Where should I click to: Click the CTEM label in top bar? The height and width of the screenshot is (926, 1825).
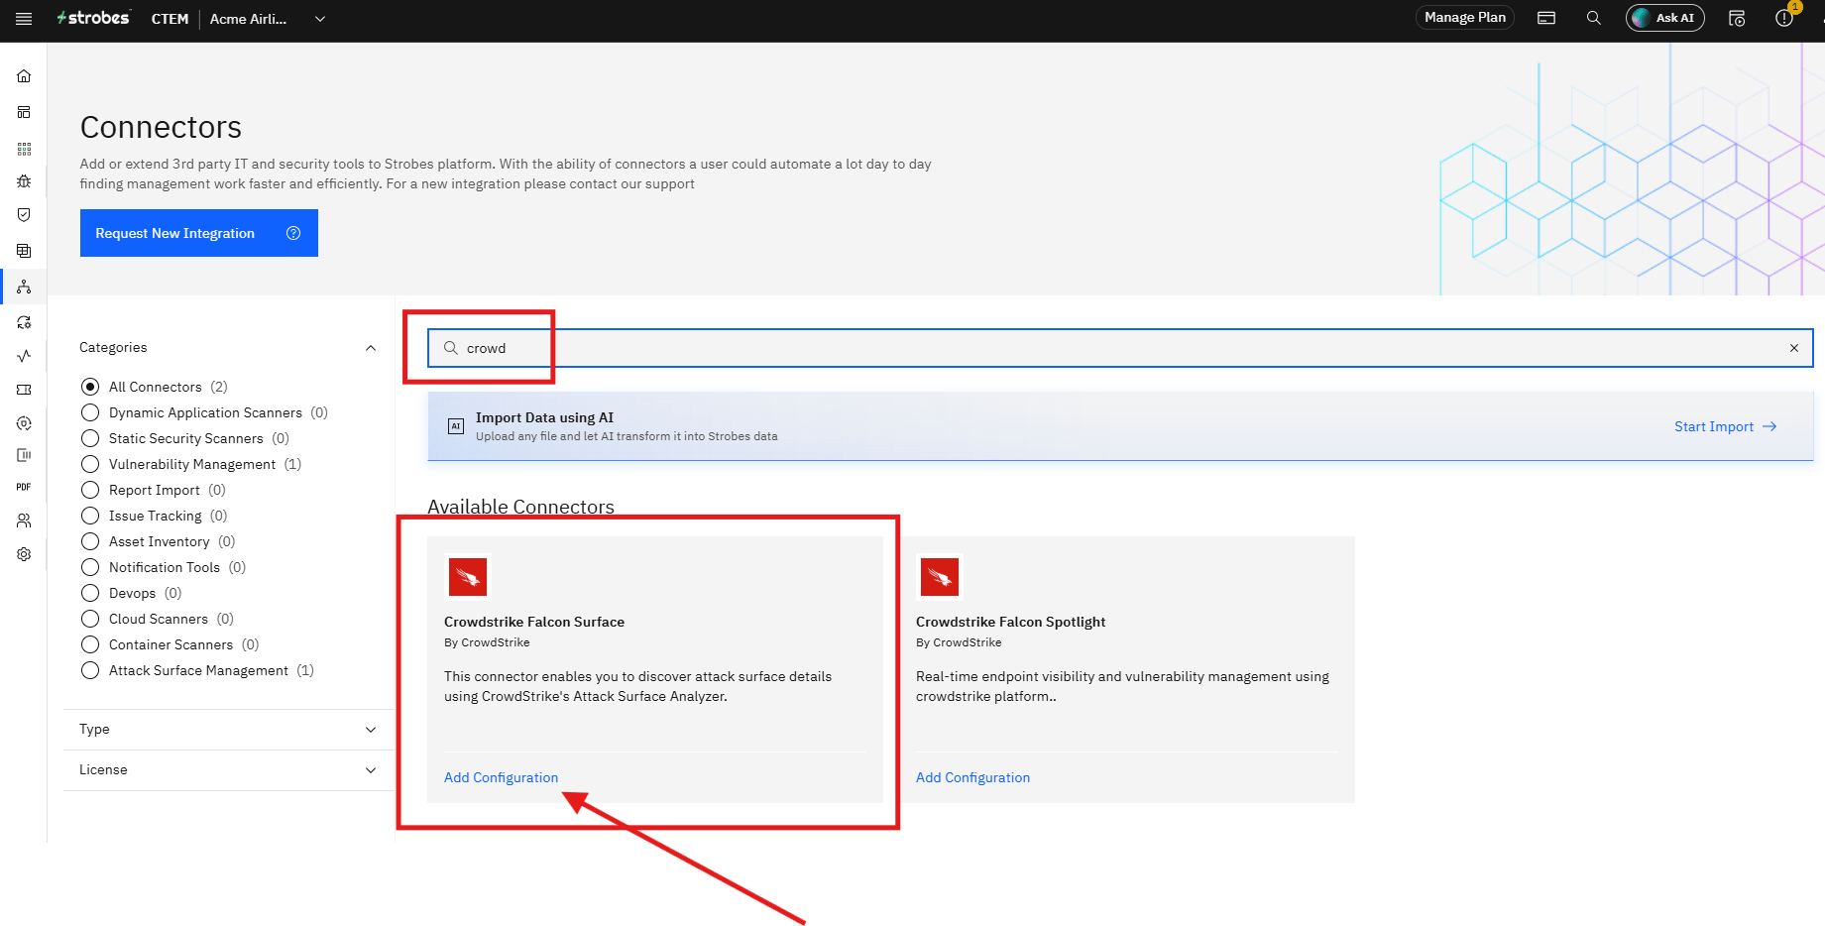click(x=170, y=19)
